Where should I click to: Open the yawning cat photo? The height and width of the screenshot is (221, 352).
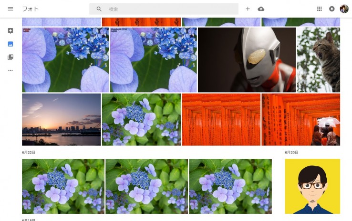tap(318, 59)
